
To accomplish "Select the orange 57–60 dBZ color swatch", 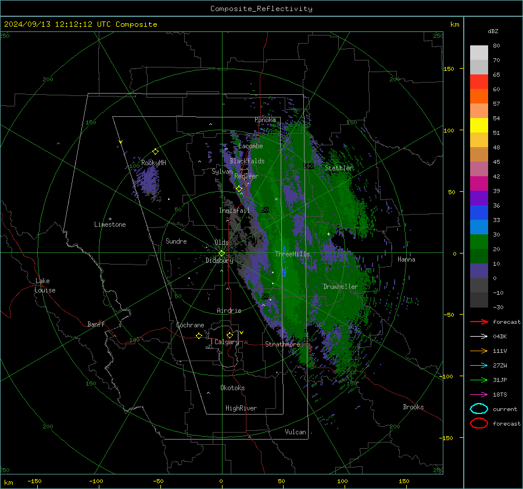I will click(x=479, y=97).
